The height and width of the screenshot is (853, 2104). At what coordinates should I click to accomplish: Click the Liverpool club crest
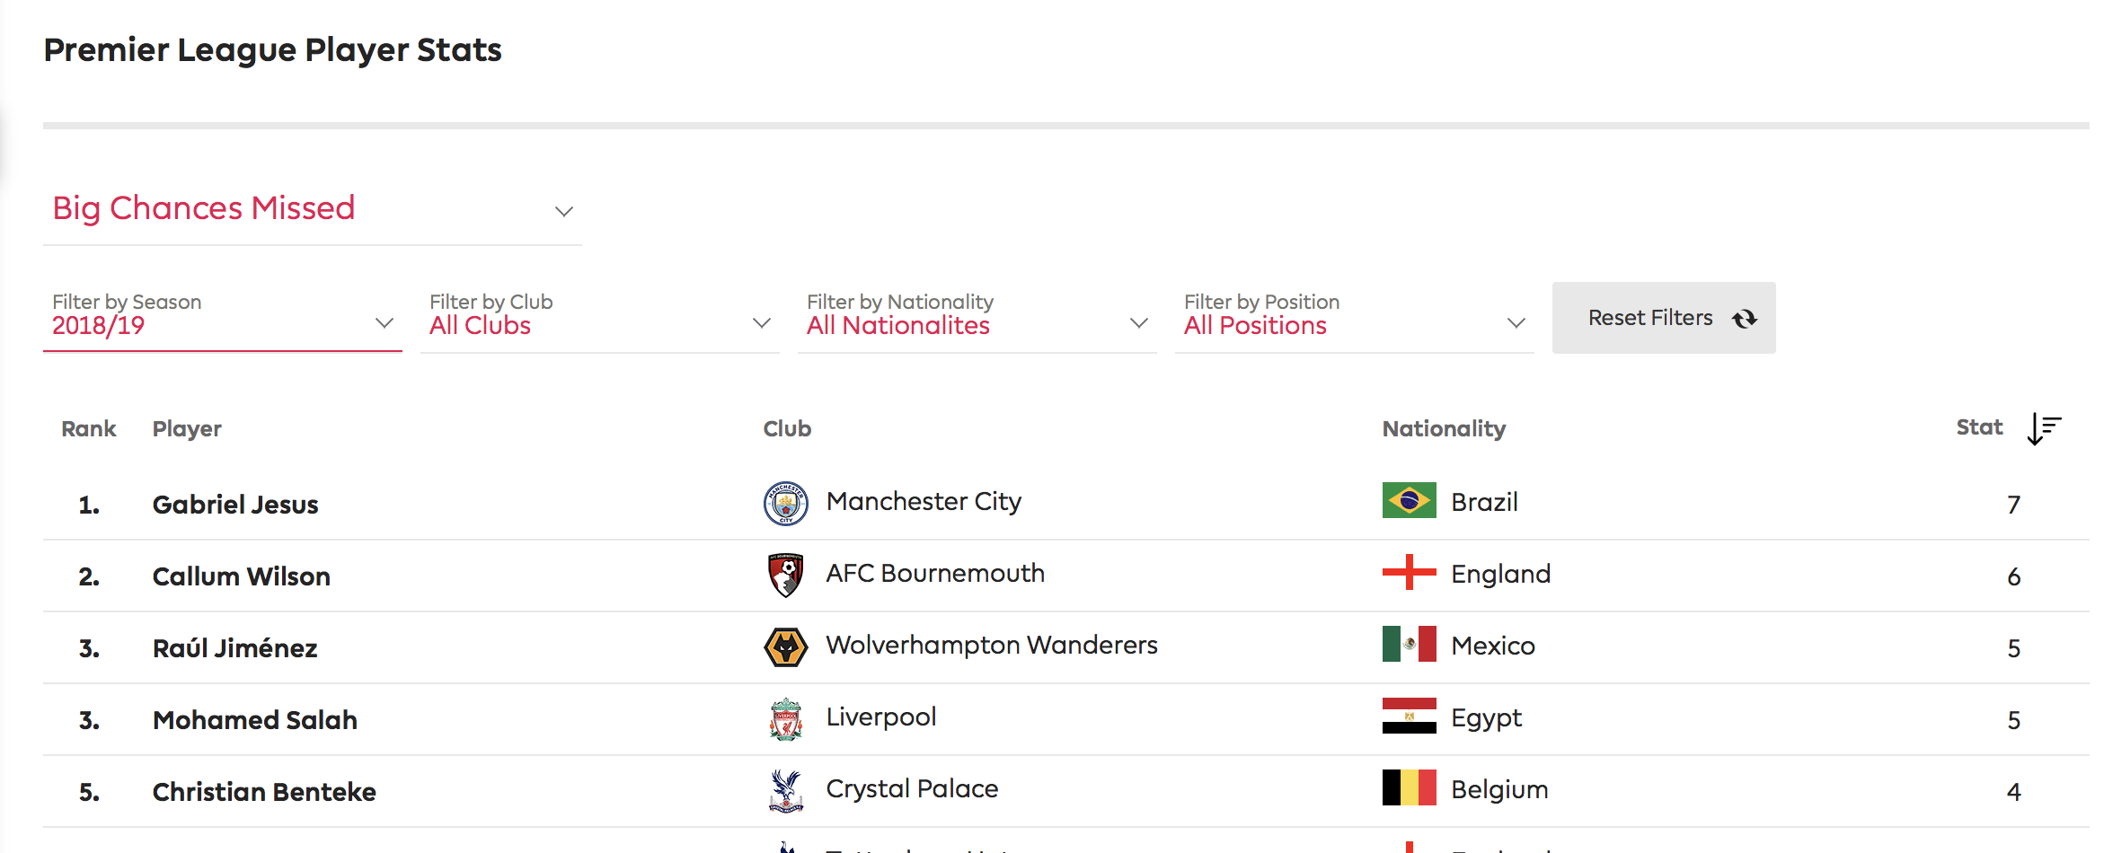click(x=785, y=718)
